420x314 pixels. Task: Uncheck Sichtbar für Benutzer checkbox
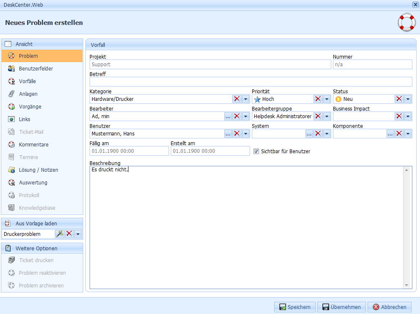256,151
